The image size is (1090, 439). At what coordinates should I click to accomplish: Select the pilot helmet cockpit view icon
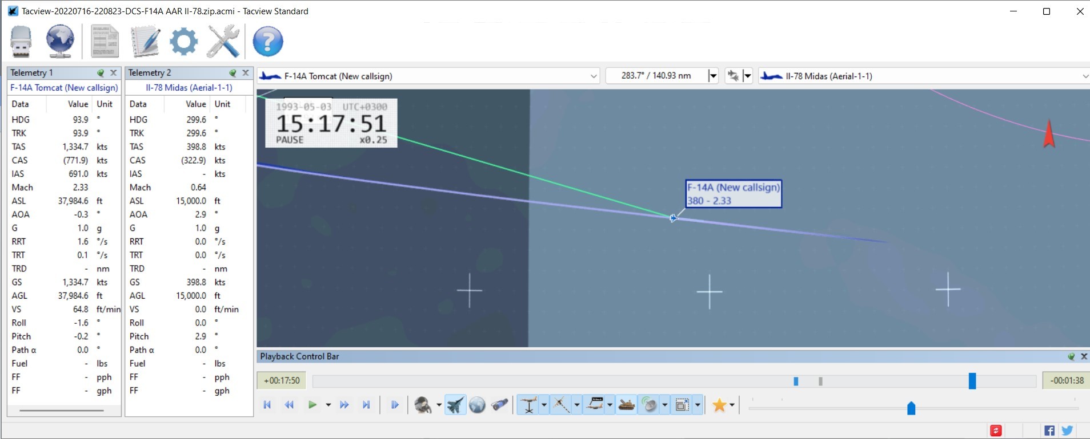point(423,405)
